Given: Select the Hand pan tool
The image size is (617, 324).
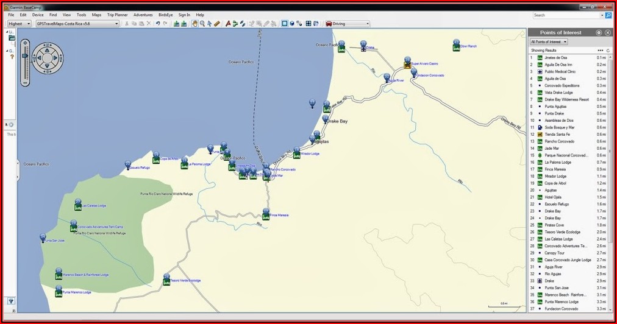Looking at the screenshot, I should tap(194, 24).
